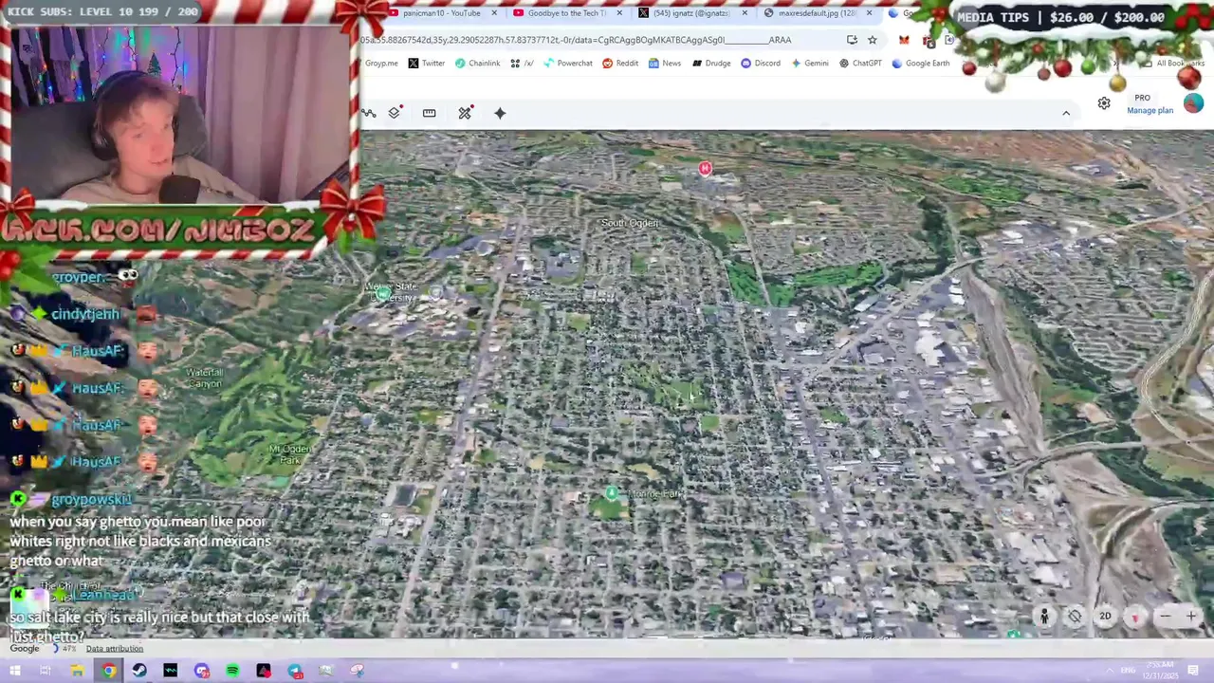Screen dimensions: 1214x683
Task: Switch the map to 2D view
Action: click(x=1105, y=617)
